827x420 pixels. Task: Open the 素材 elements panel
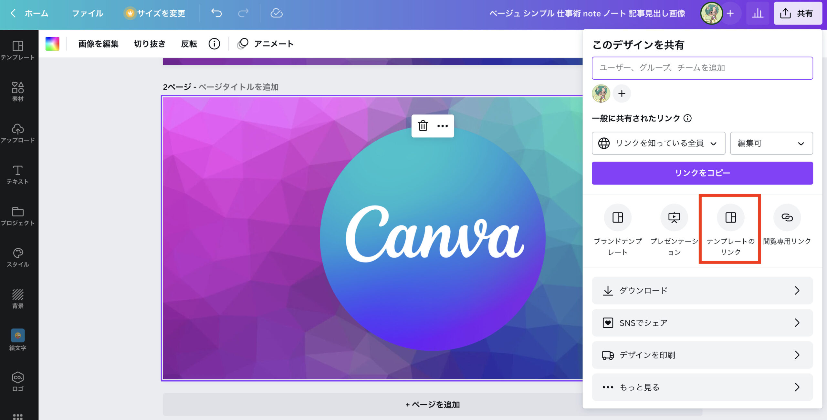pos(18,92)
